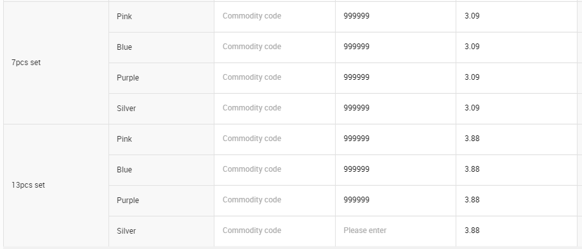The height and width of the screenshot is (249, 582).
Task: Click Commodity code field for 13pcs Blue
Action: pyautogui.click(x=274, y=170)
